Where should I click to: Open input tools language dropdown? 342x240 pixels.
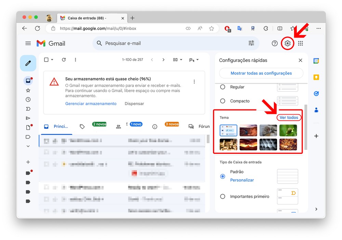194,60
